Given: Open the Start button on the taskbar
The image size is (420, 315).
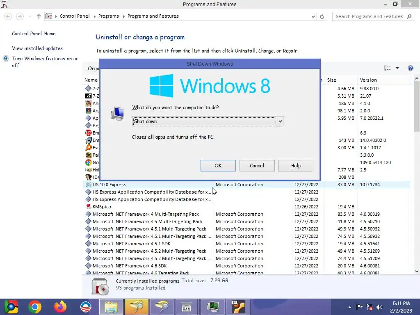Looking at the screenshot, I should (x=11, y=307).
